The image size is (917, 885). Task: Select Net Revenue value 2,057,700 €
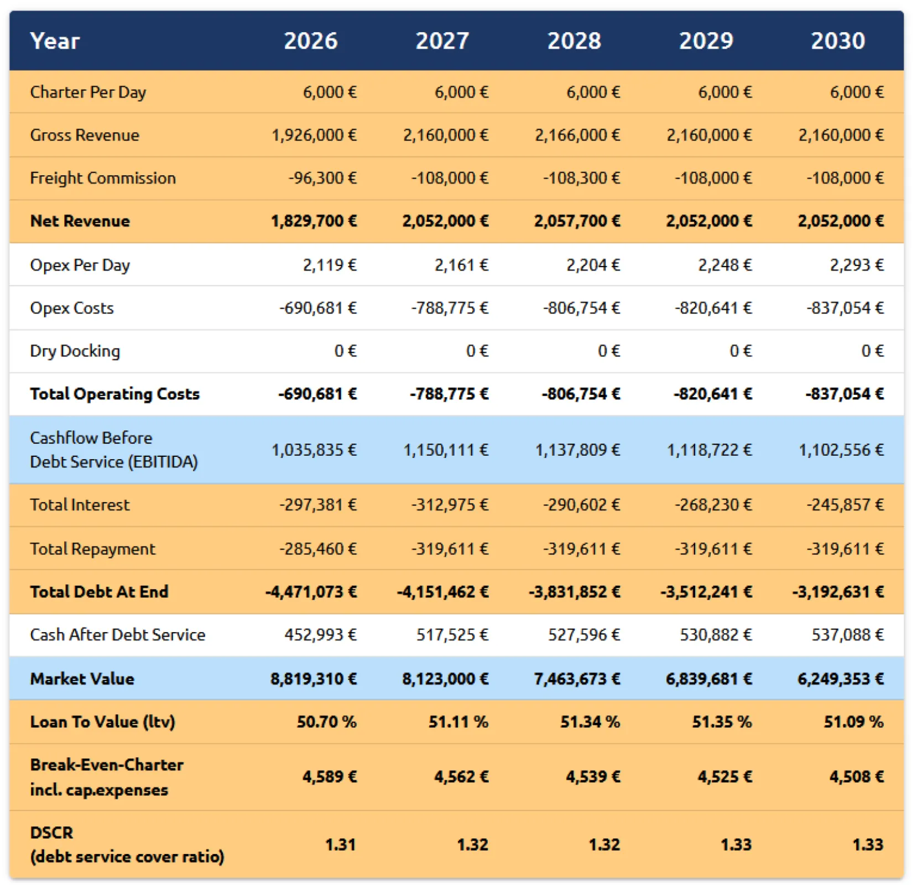pyautogui.click(x=577, y=221)
